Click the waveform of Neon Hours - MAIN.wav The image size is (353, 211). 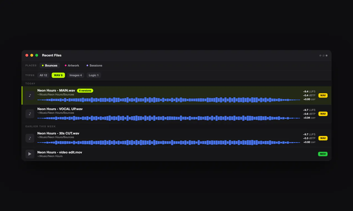click(169, 100)
